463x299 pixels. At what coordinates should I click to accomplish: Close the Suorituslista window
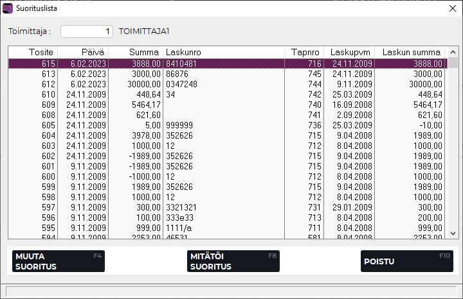(451, 8)
